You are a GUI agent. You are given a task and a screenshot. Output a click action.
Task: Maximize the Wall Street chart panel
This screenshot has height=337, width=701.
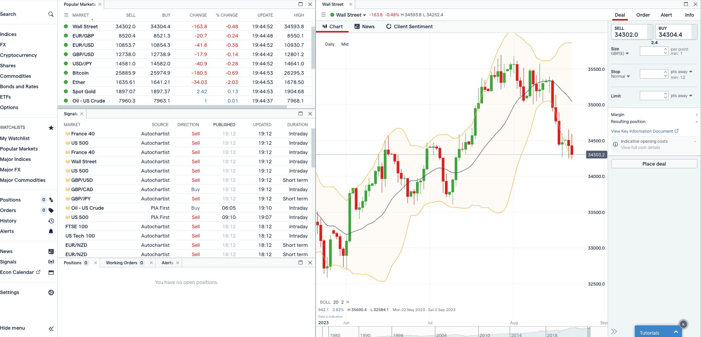pos(686,4)
